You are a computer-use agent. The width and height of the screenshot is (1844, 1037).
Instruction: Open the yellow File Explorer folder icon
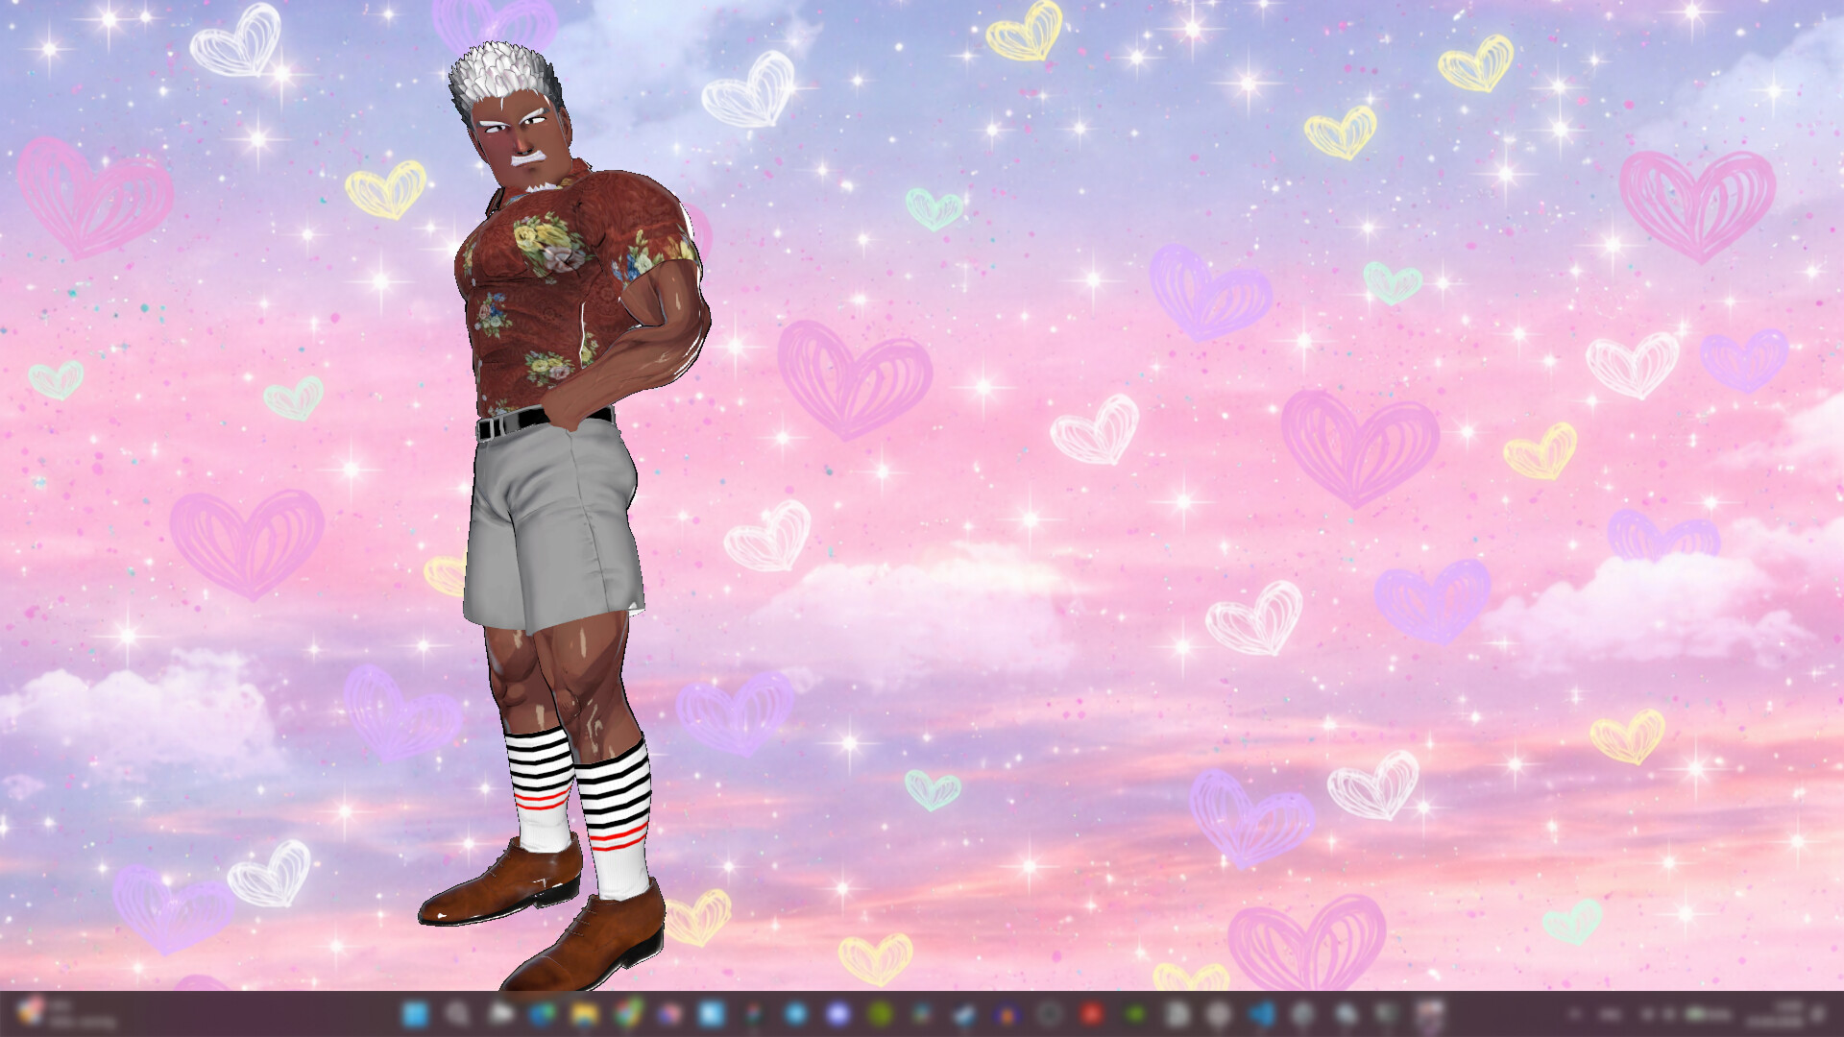pyautogui.click(x=584, y=1014)
